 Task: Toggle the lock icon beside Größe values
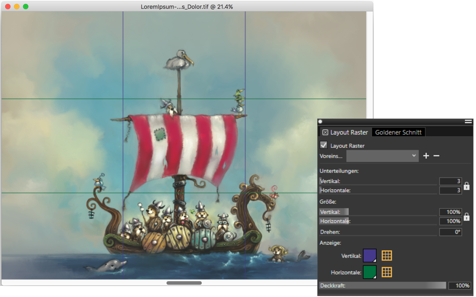[x=466, y=217]
